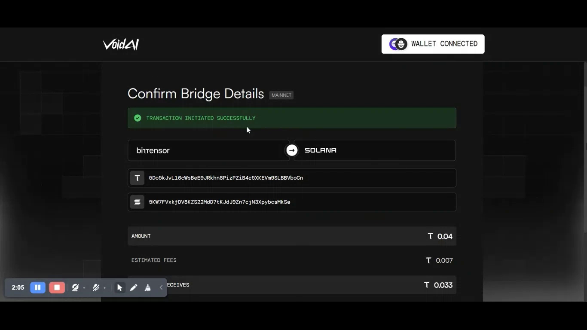Open the microphone options dropdown arrow

pyautogui.click(x=104, y=288)
